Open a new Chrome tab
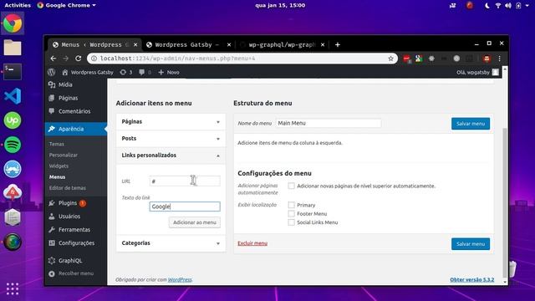The width and height of the screenshot is (535, 301). (338, 44)
